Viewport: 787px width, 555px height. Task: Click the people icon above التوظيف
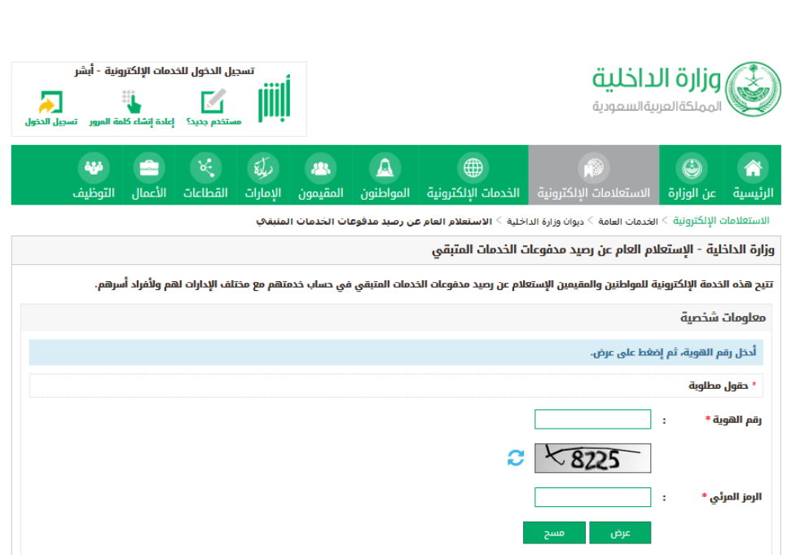pos(94,168)
